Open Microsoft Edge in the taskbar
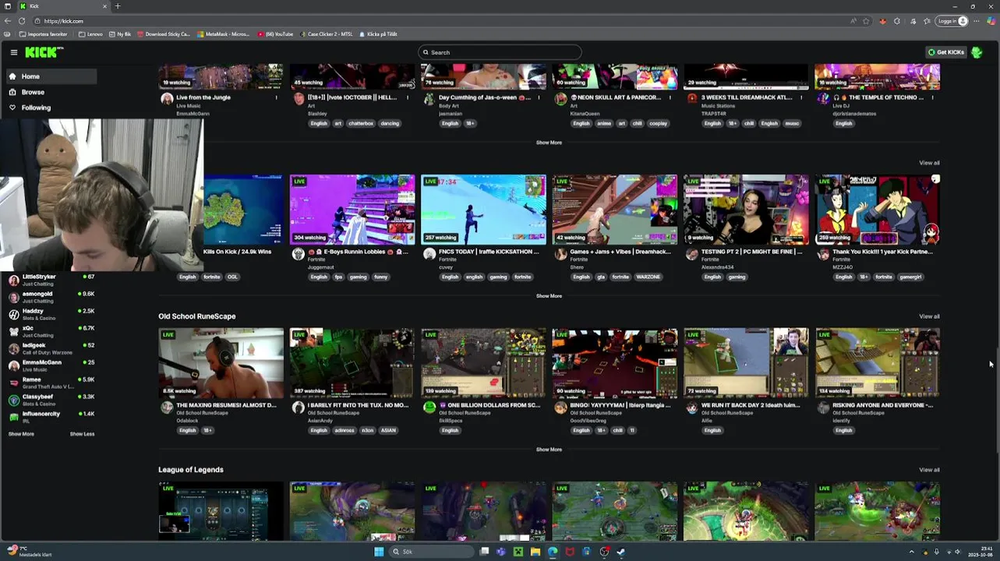Screen dimensions: 1000x561 pyautogui.click(x=553, y=552)
